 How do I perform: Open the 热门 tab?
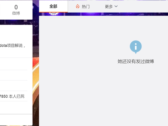click(83, 7)
